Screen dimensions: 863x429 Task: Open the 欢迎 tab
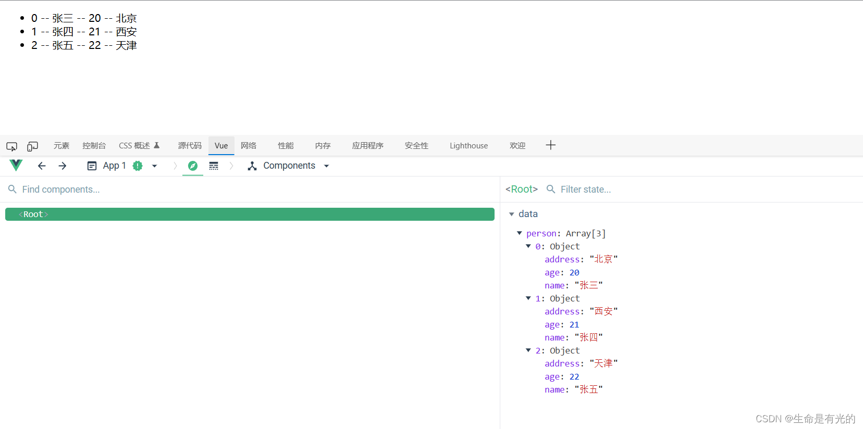click(x=517, y=146)
